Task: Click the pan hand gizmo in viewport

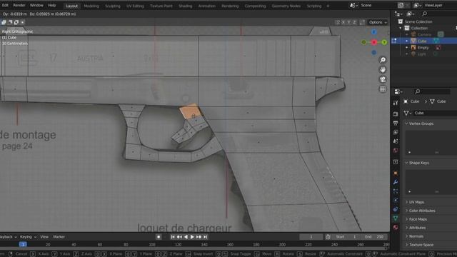Action: (x=383, y=70)
